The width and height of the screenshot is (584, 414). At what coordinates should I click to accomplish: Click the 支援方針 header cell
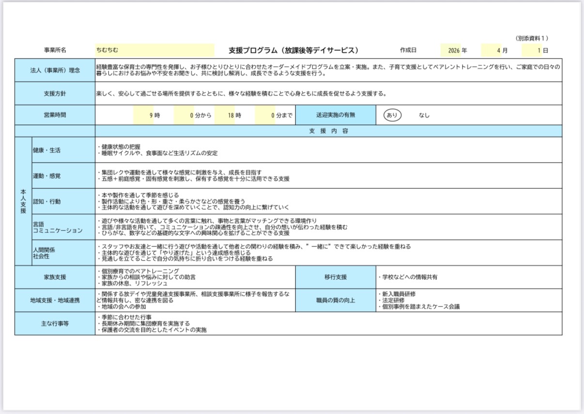pyautogui.click(x=55, y=93)
